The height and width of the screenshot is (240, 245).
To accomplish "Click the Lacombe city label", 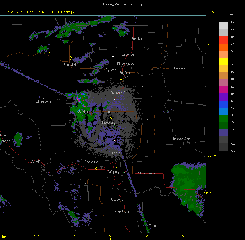I will click(128, 54).
